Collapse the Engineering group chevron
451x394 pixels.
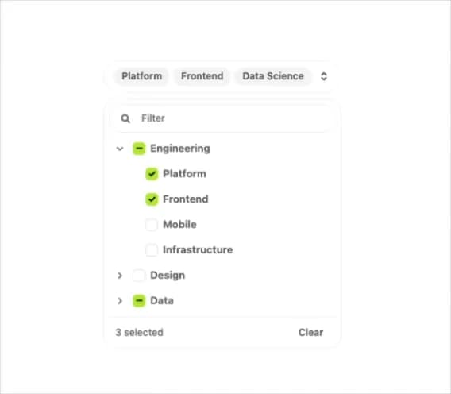click(120, 149)
